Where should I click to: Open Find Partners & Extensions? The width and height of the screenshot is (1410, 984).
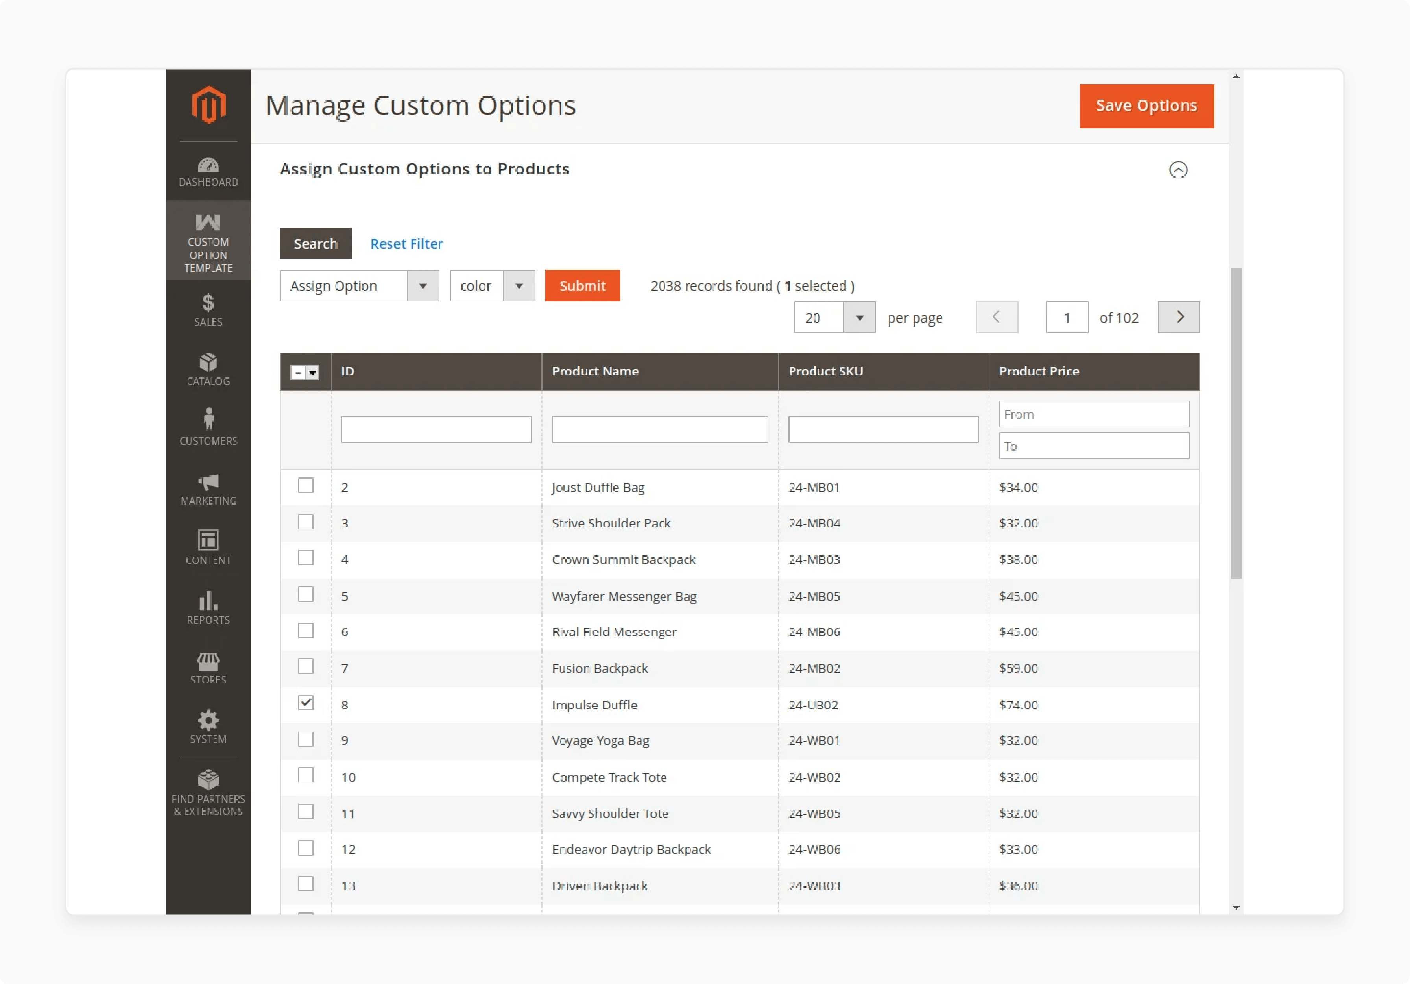tap(208, 793)
